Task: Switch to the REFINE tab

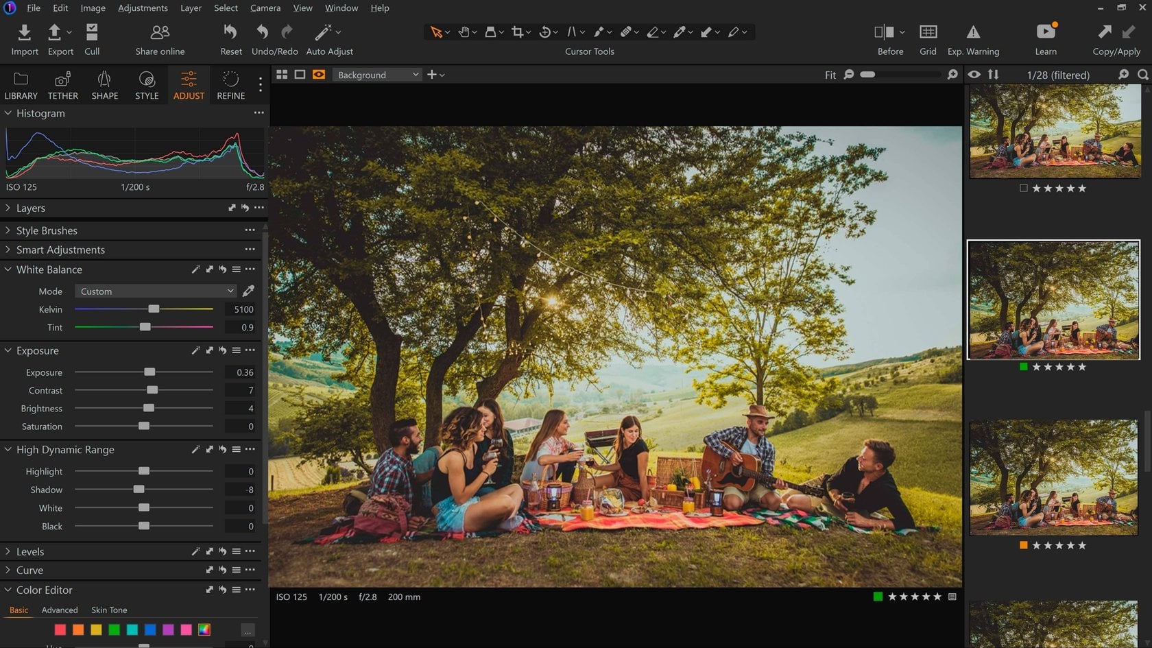Action: [x=230, y=84]
